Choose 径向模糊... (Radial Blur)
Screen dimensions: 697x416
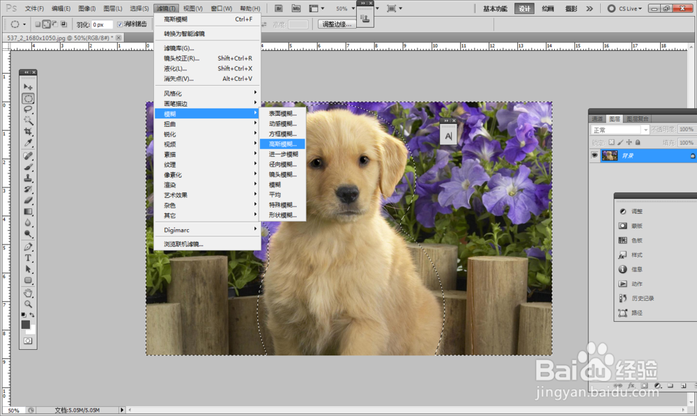(x=283, y=164)
